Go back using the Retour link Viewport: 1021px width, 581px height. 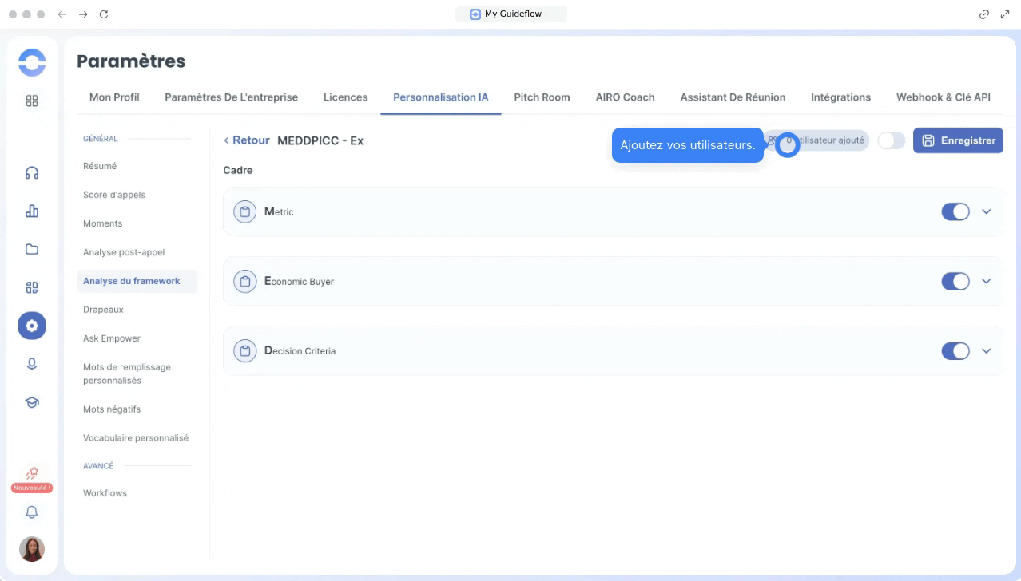click(247, 140)
